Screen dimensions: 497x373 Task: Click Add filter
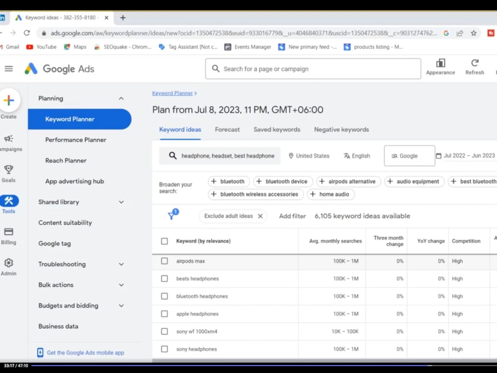292,216
